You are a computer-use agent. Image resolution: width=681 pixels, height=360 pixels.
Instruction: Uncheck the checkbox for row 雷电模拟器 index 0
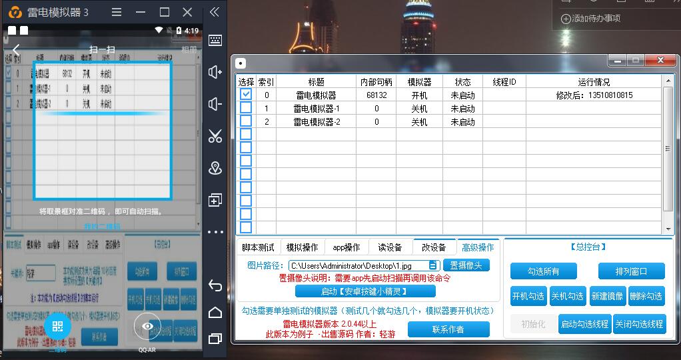[x=246, y=95]
